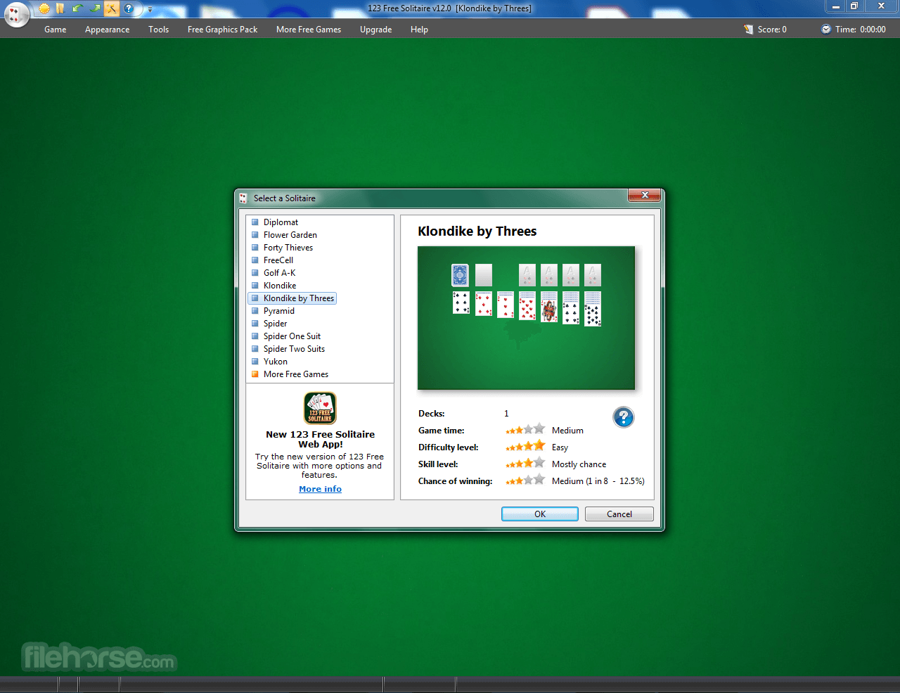Select More Free Games list entry
Viewport: 900px width, 693px height.
coord(296,374)
